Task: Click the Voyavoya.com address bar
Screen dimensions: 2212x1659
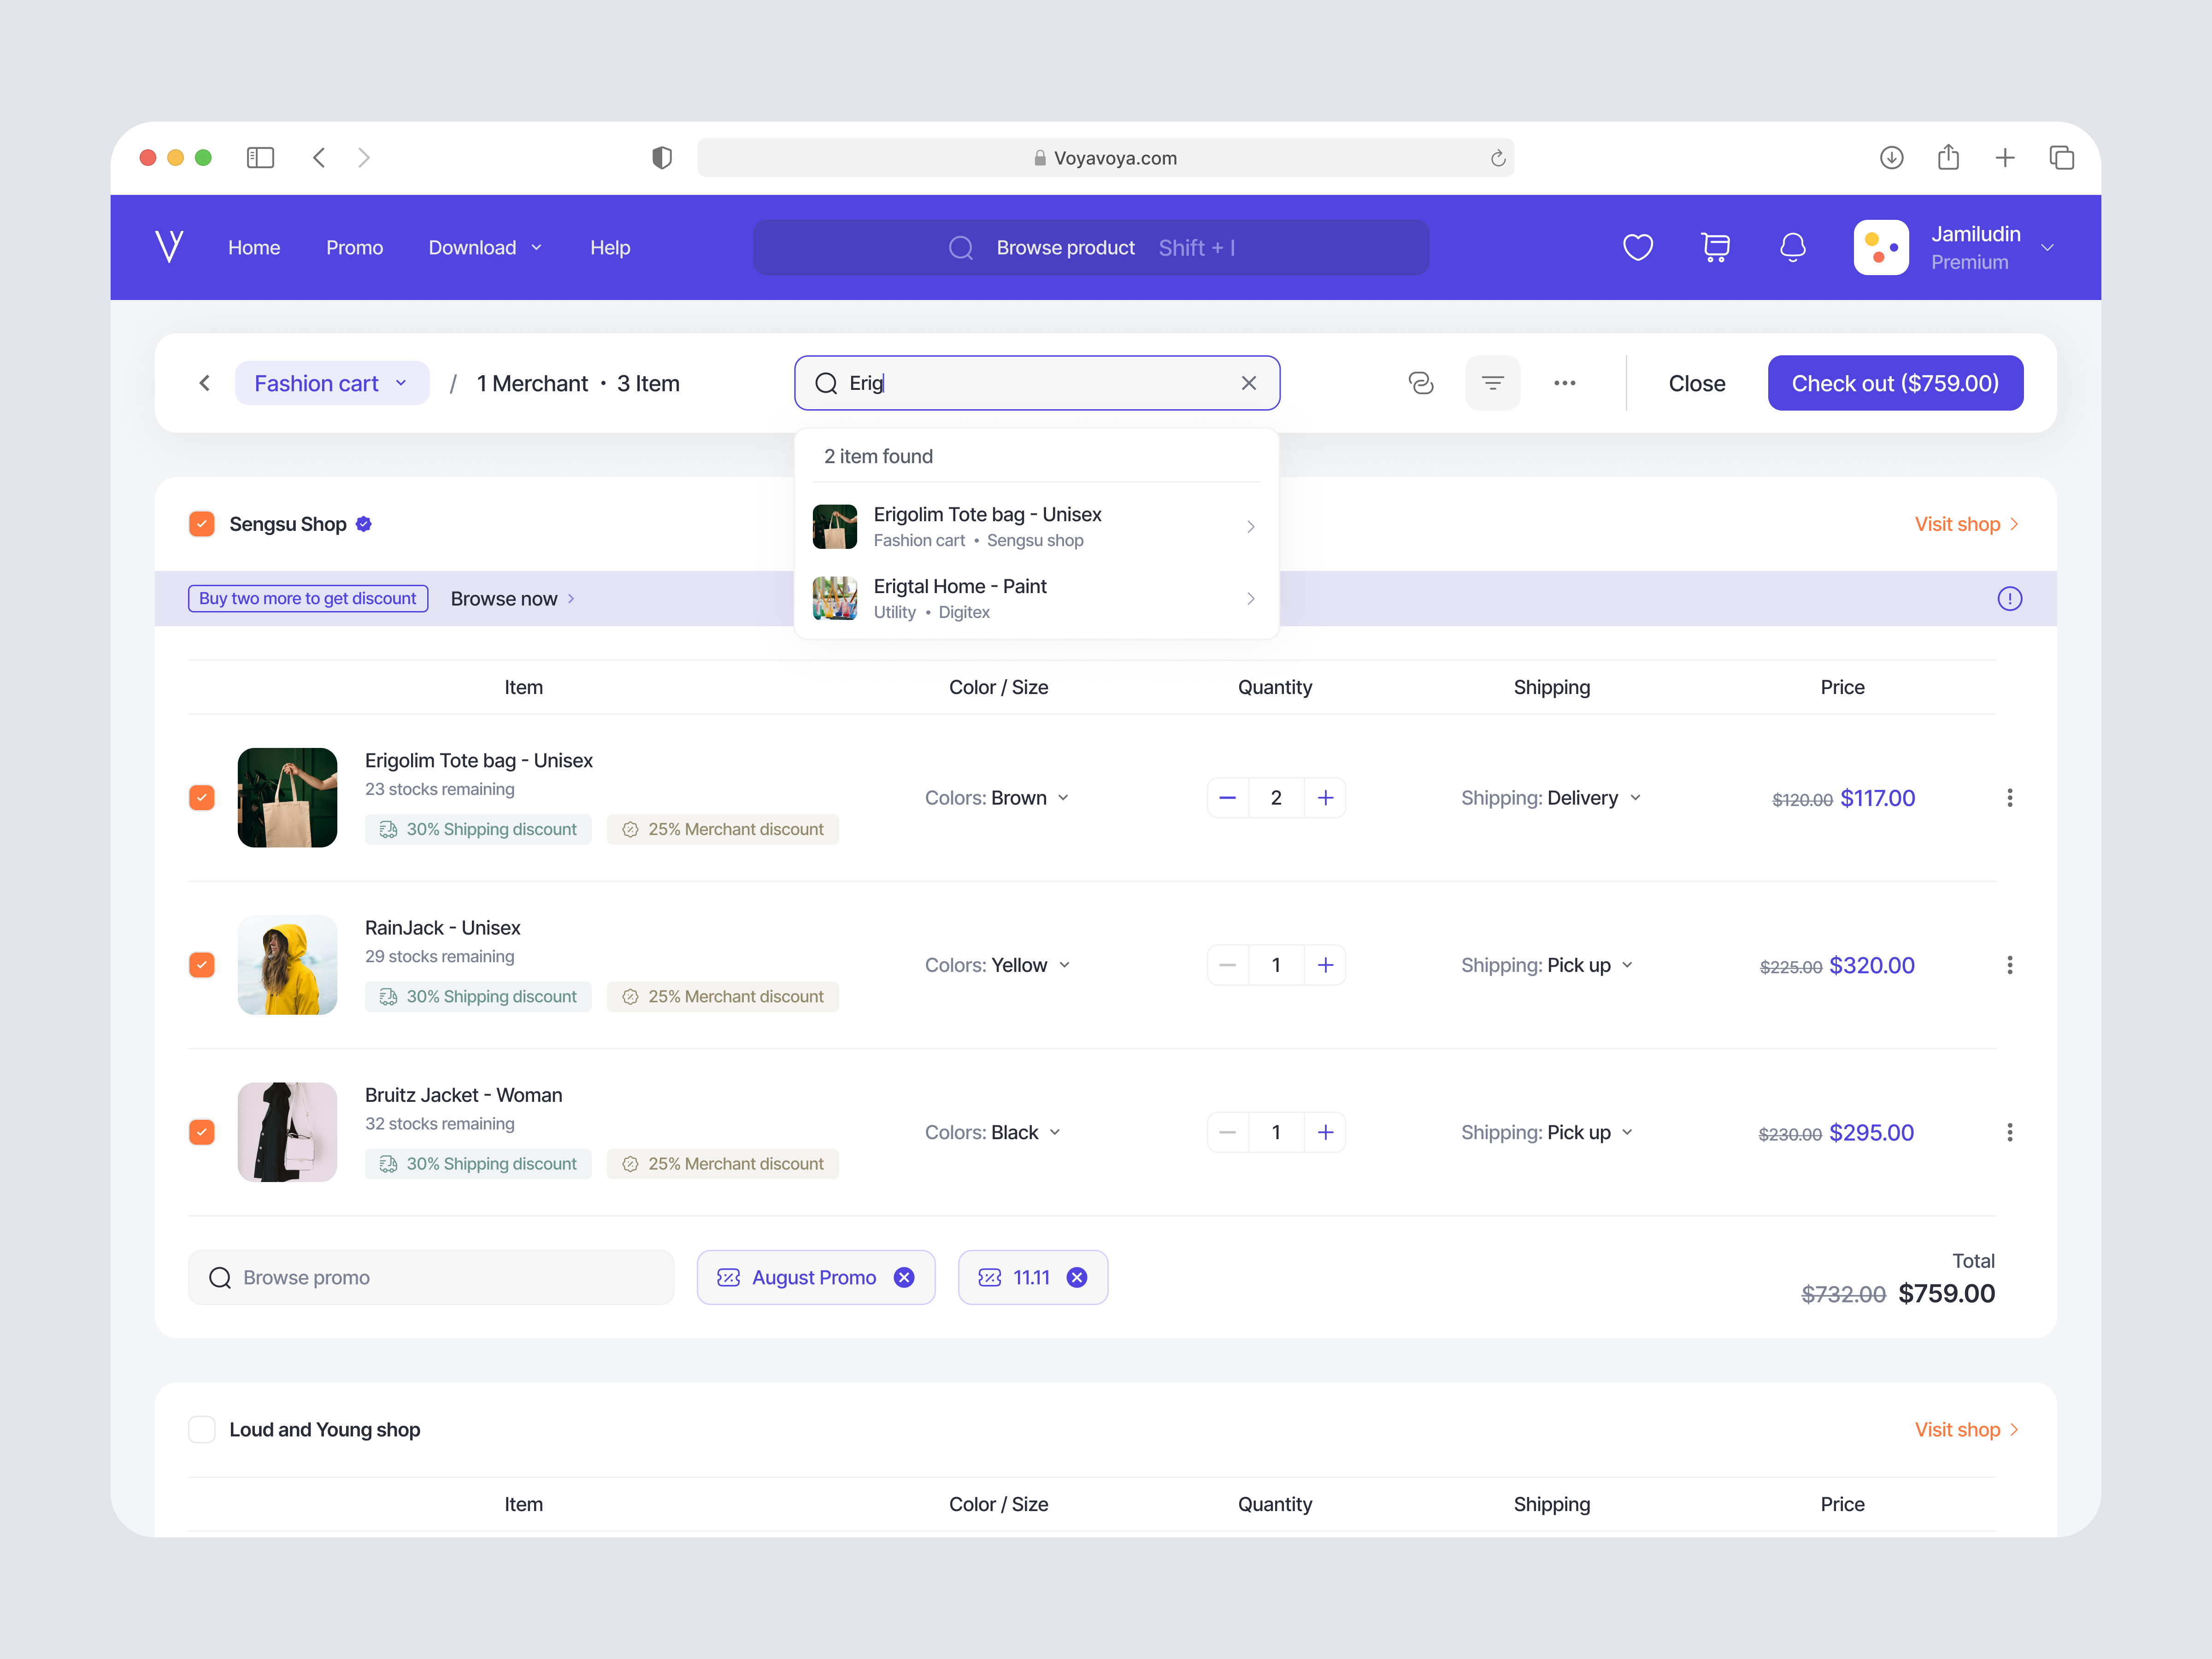Action: click(1105, 158)
